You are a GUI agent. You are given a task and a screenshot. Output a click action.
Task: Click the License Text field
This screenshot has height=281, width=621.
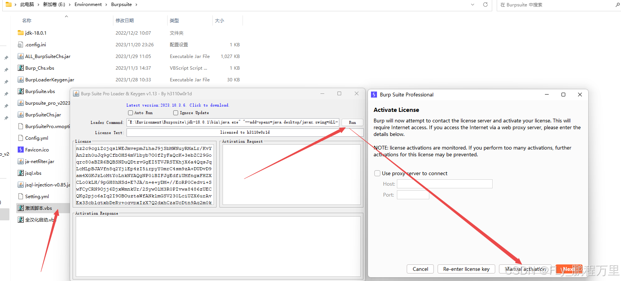coord(245,132)
